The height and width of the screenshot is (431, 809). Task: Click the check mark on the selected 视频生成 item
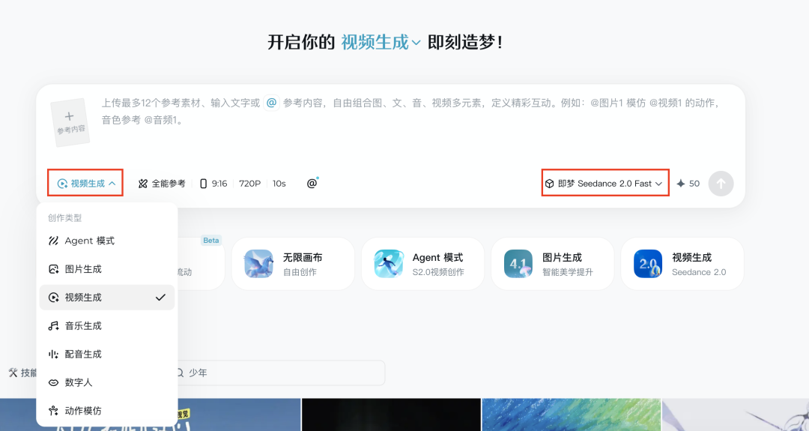pos(160,298)
